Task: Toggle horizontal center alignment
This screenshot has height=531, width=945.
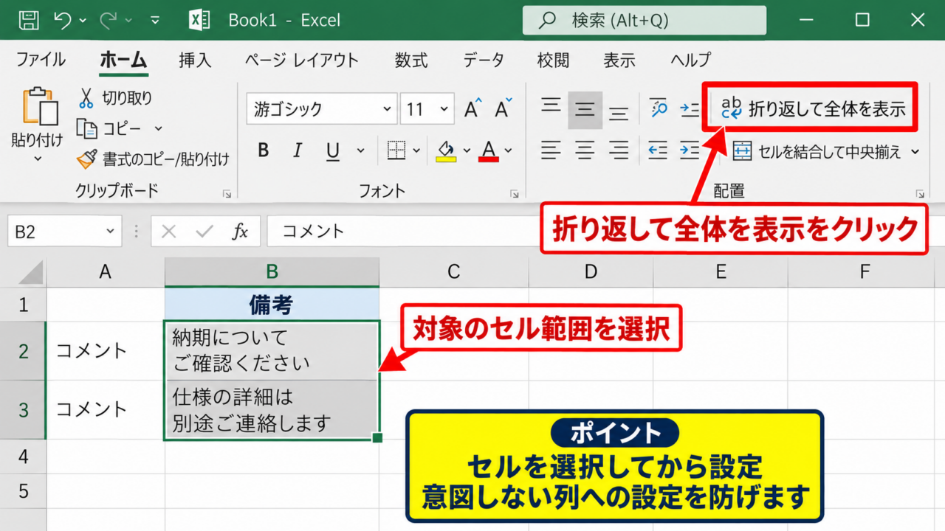Action: point(585,151)
